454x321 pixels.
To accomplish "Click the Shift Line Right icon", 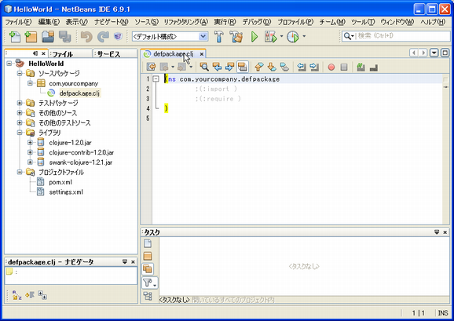I will 314,67.
